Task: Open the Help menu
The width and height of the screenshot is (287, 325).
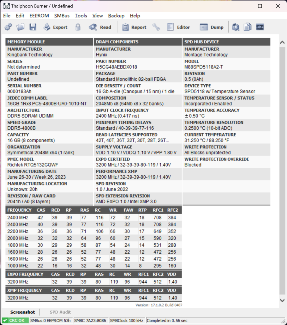Action: tap(135, 16)
